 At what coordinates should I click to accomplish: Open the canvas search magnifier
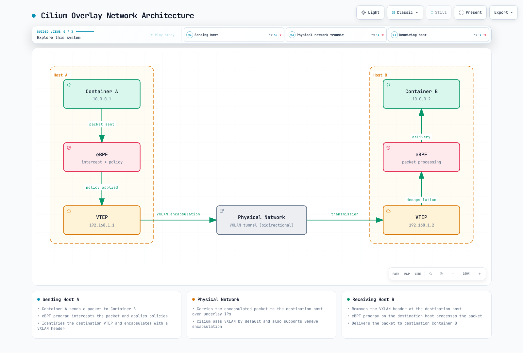pos(430,274)
